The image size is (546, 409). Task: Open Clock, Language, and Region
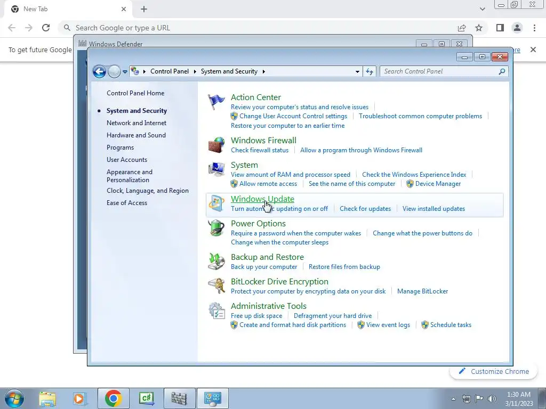[x=148, y=191]
